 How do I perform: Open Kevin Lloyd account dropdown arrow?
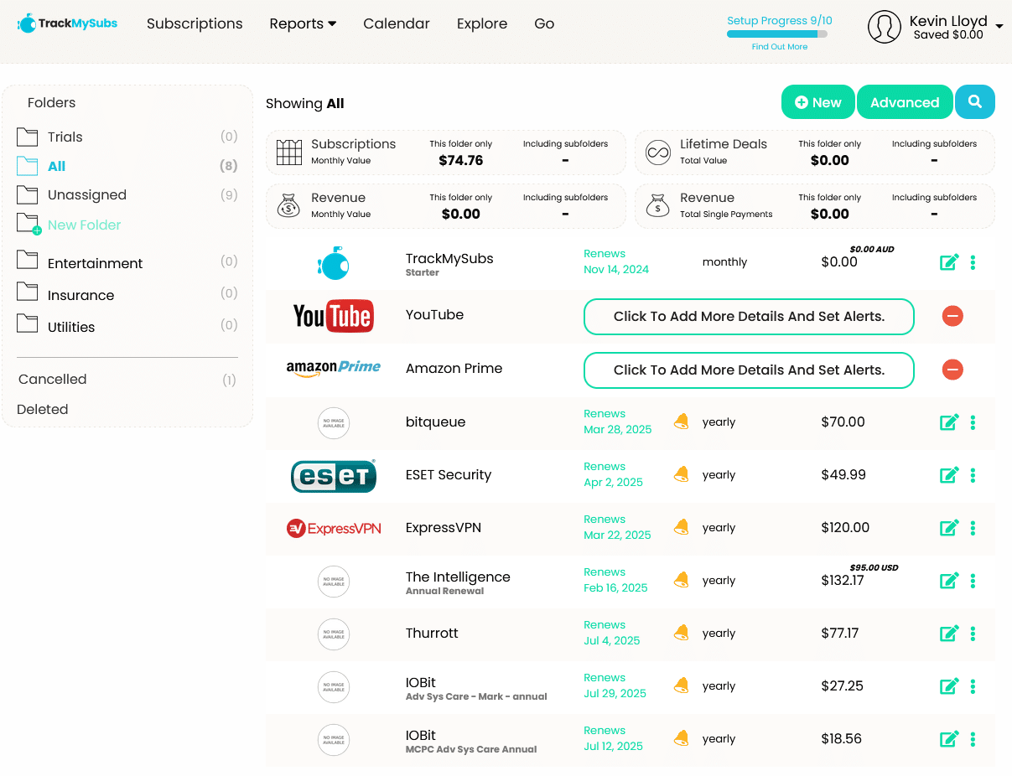(999, 27)
